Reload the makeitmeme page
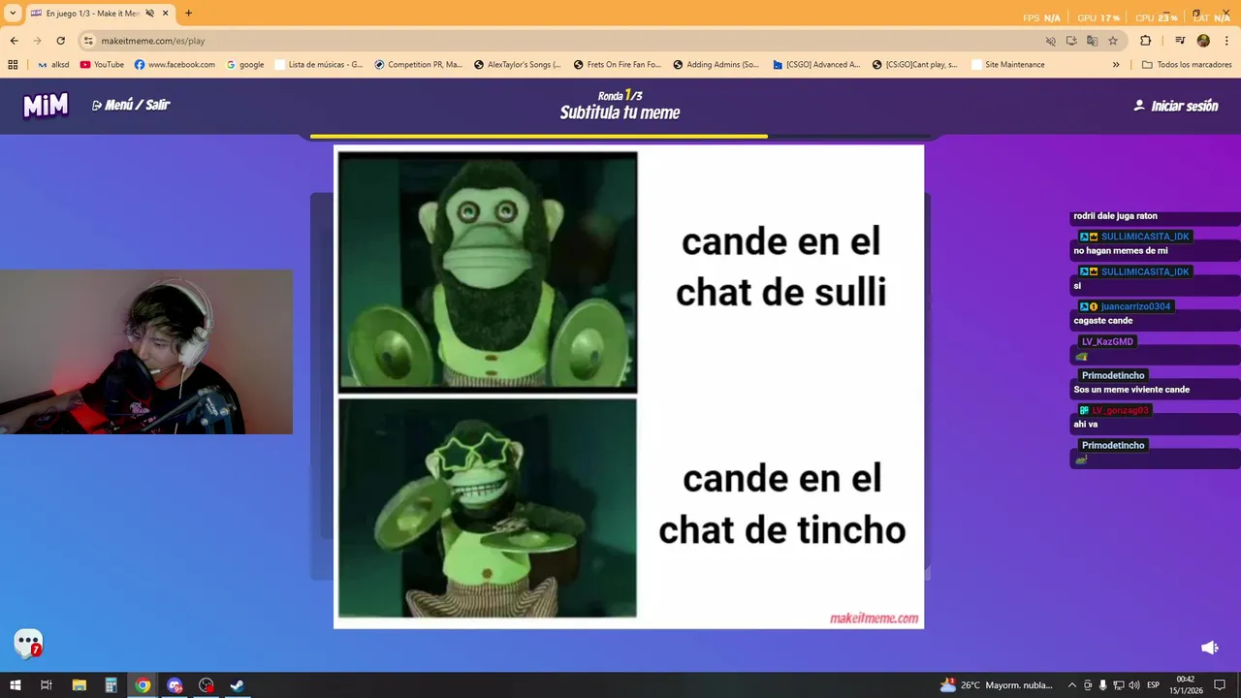The width and height of the screenshot is (1241, 698). pos(60,41)
